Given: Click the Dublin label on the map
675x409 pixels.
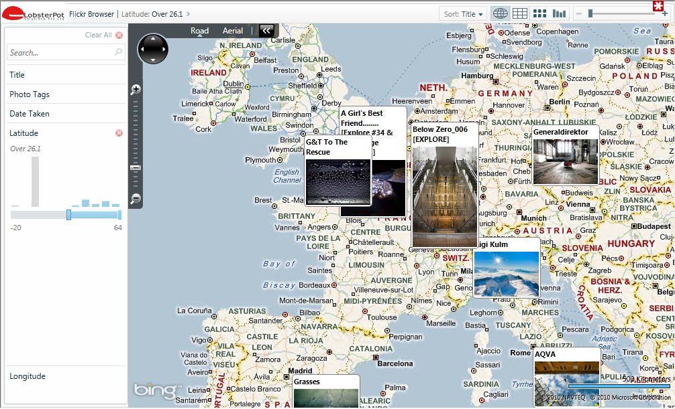Looking at the screenshot, I should [x=233, y=84].
